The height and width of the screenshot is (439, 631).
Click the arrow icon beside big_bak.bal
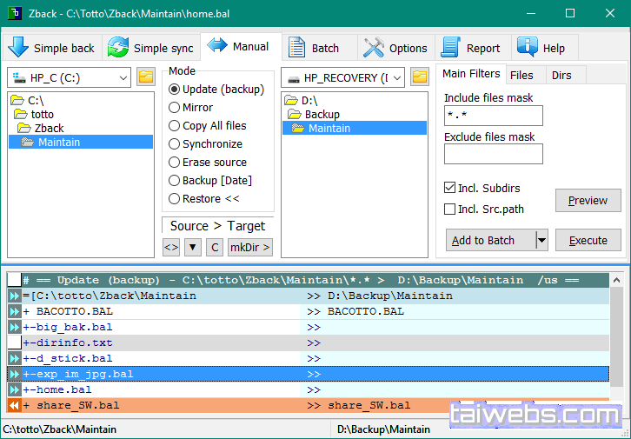point(14,327)
